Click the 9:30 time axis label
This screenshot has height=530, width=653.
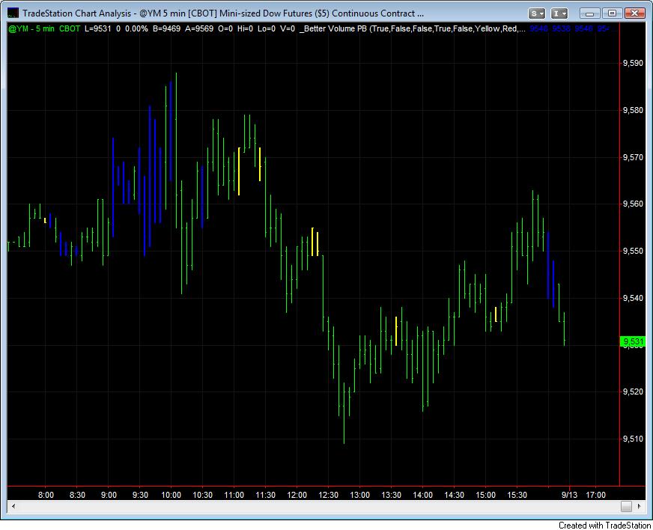click(x=140, y=495)
